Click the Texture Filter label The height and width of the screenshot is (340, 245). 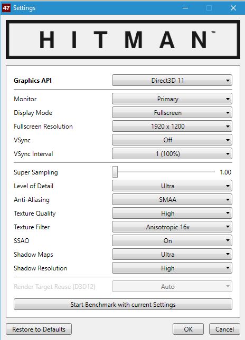(32, 227)
